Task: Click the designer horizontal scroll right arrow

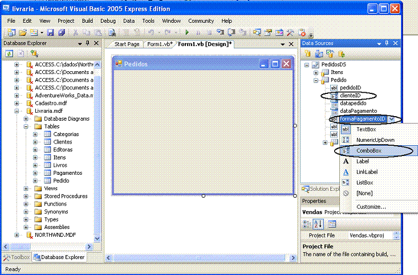Action: [293, 258]
